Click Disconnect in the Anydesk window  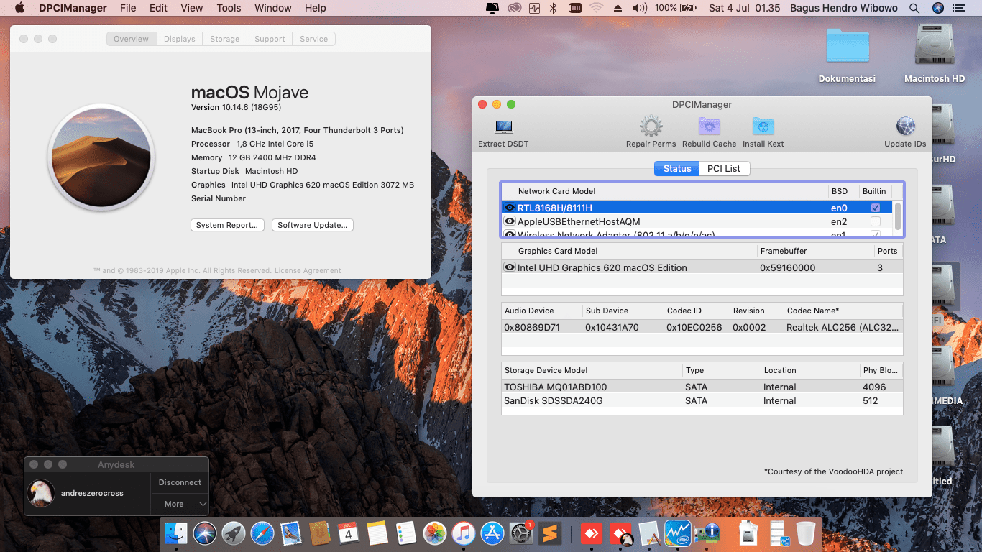(x=179, y=482)
